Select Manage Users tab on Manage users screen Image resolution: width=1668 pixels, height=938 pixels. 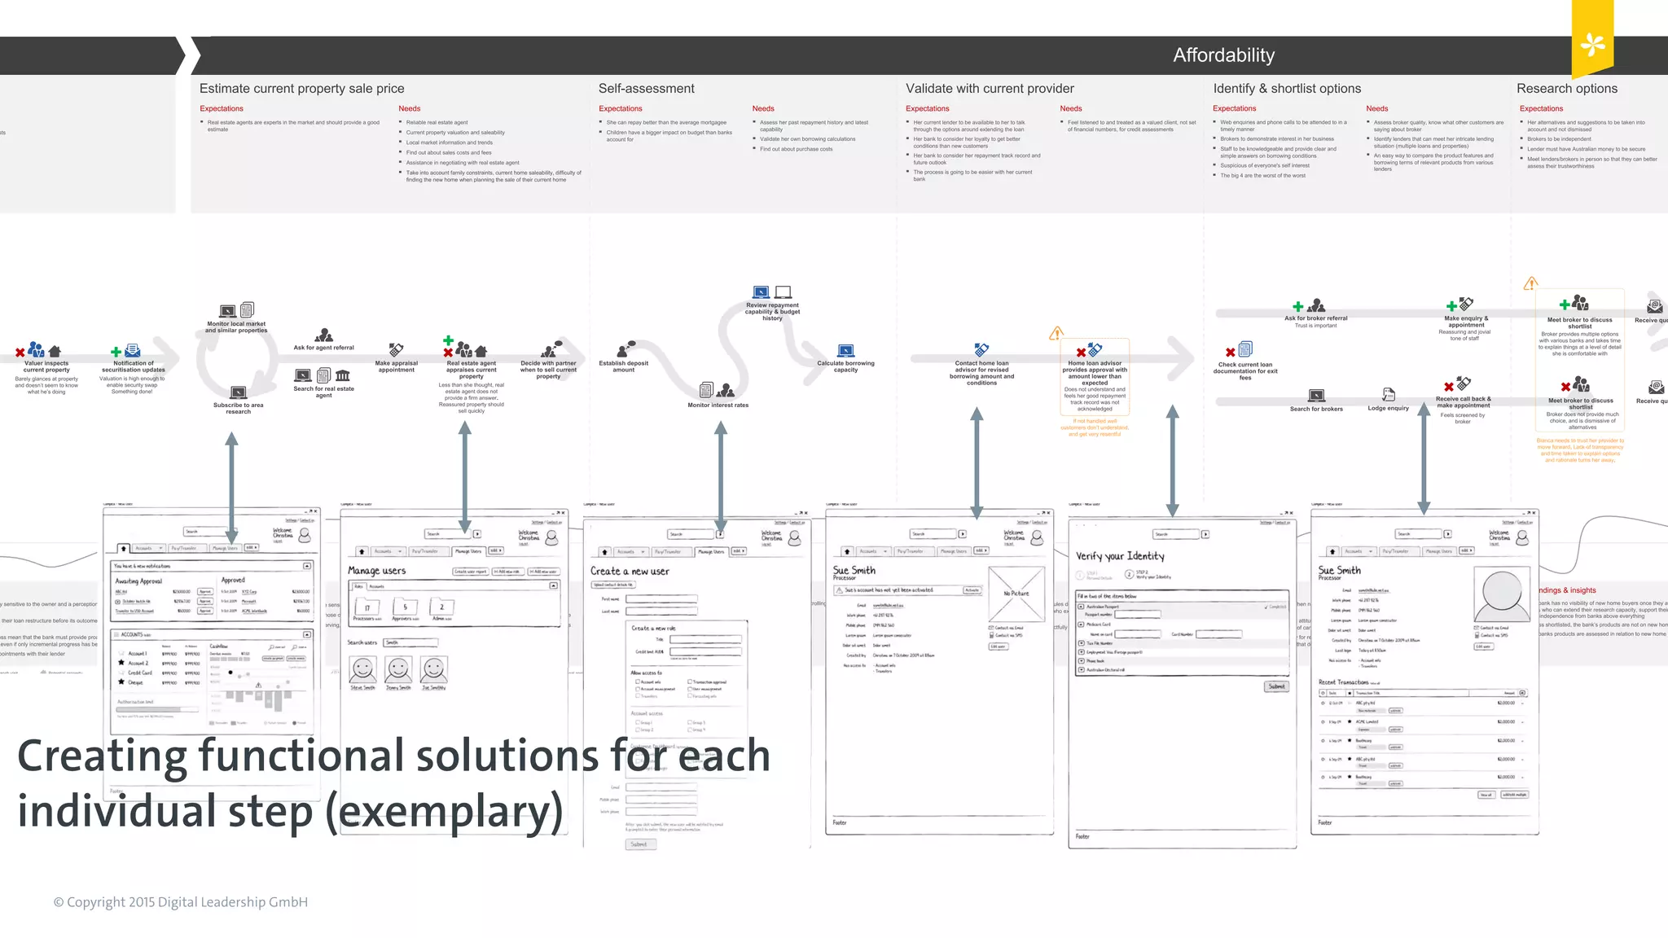pyautogui.click(x=467, y=551)
